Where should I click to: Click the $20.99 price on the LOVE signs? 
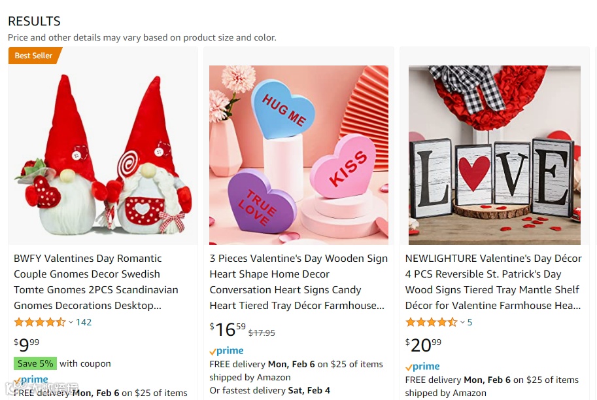click(x=423, y=344)
